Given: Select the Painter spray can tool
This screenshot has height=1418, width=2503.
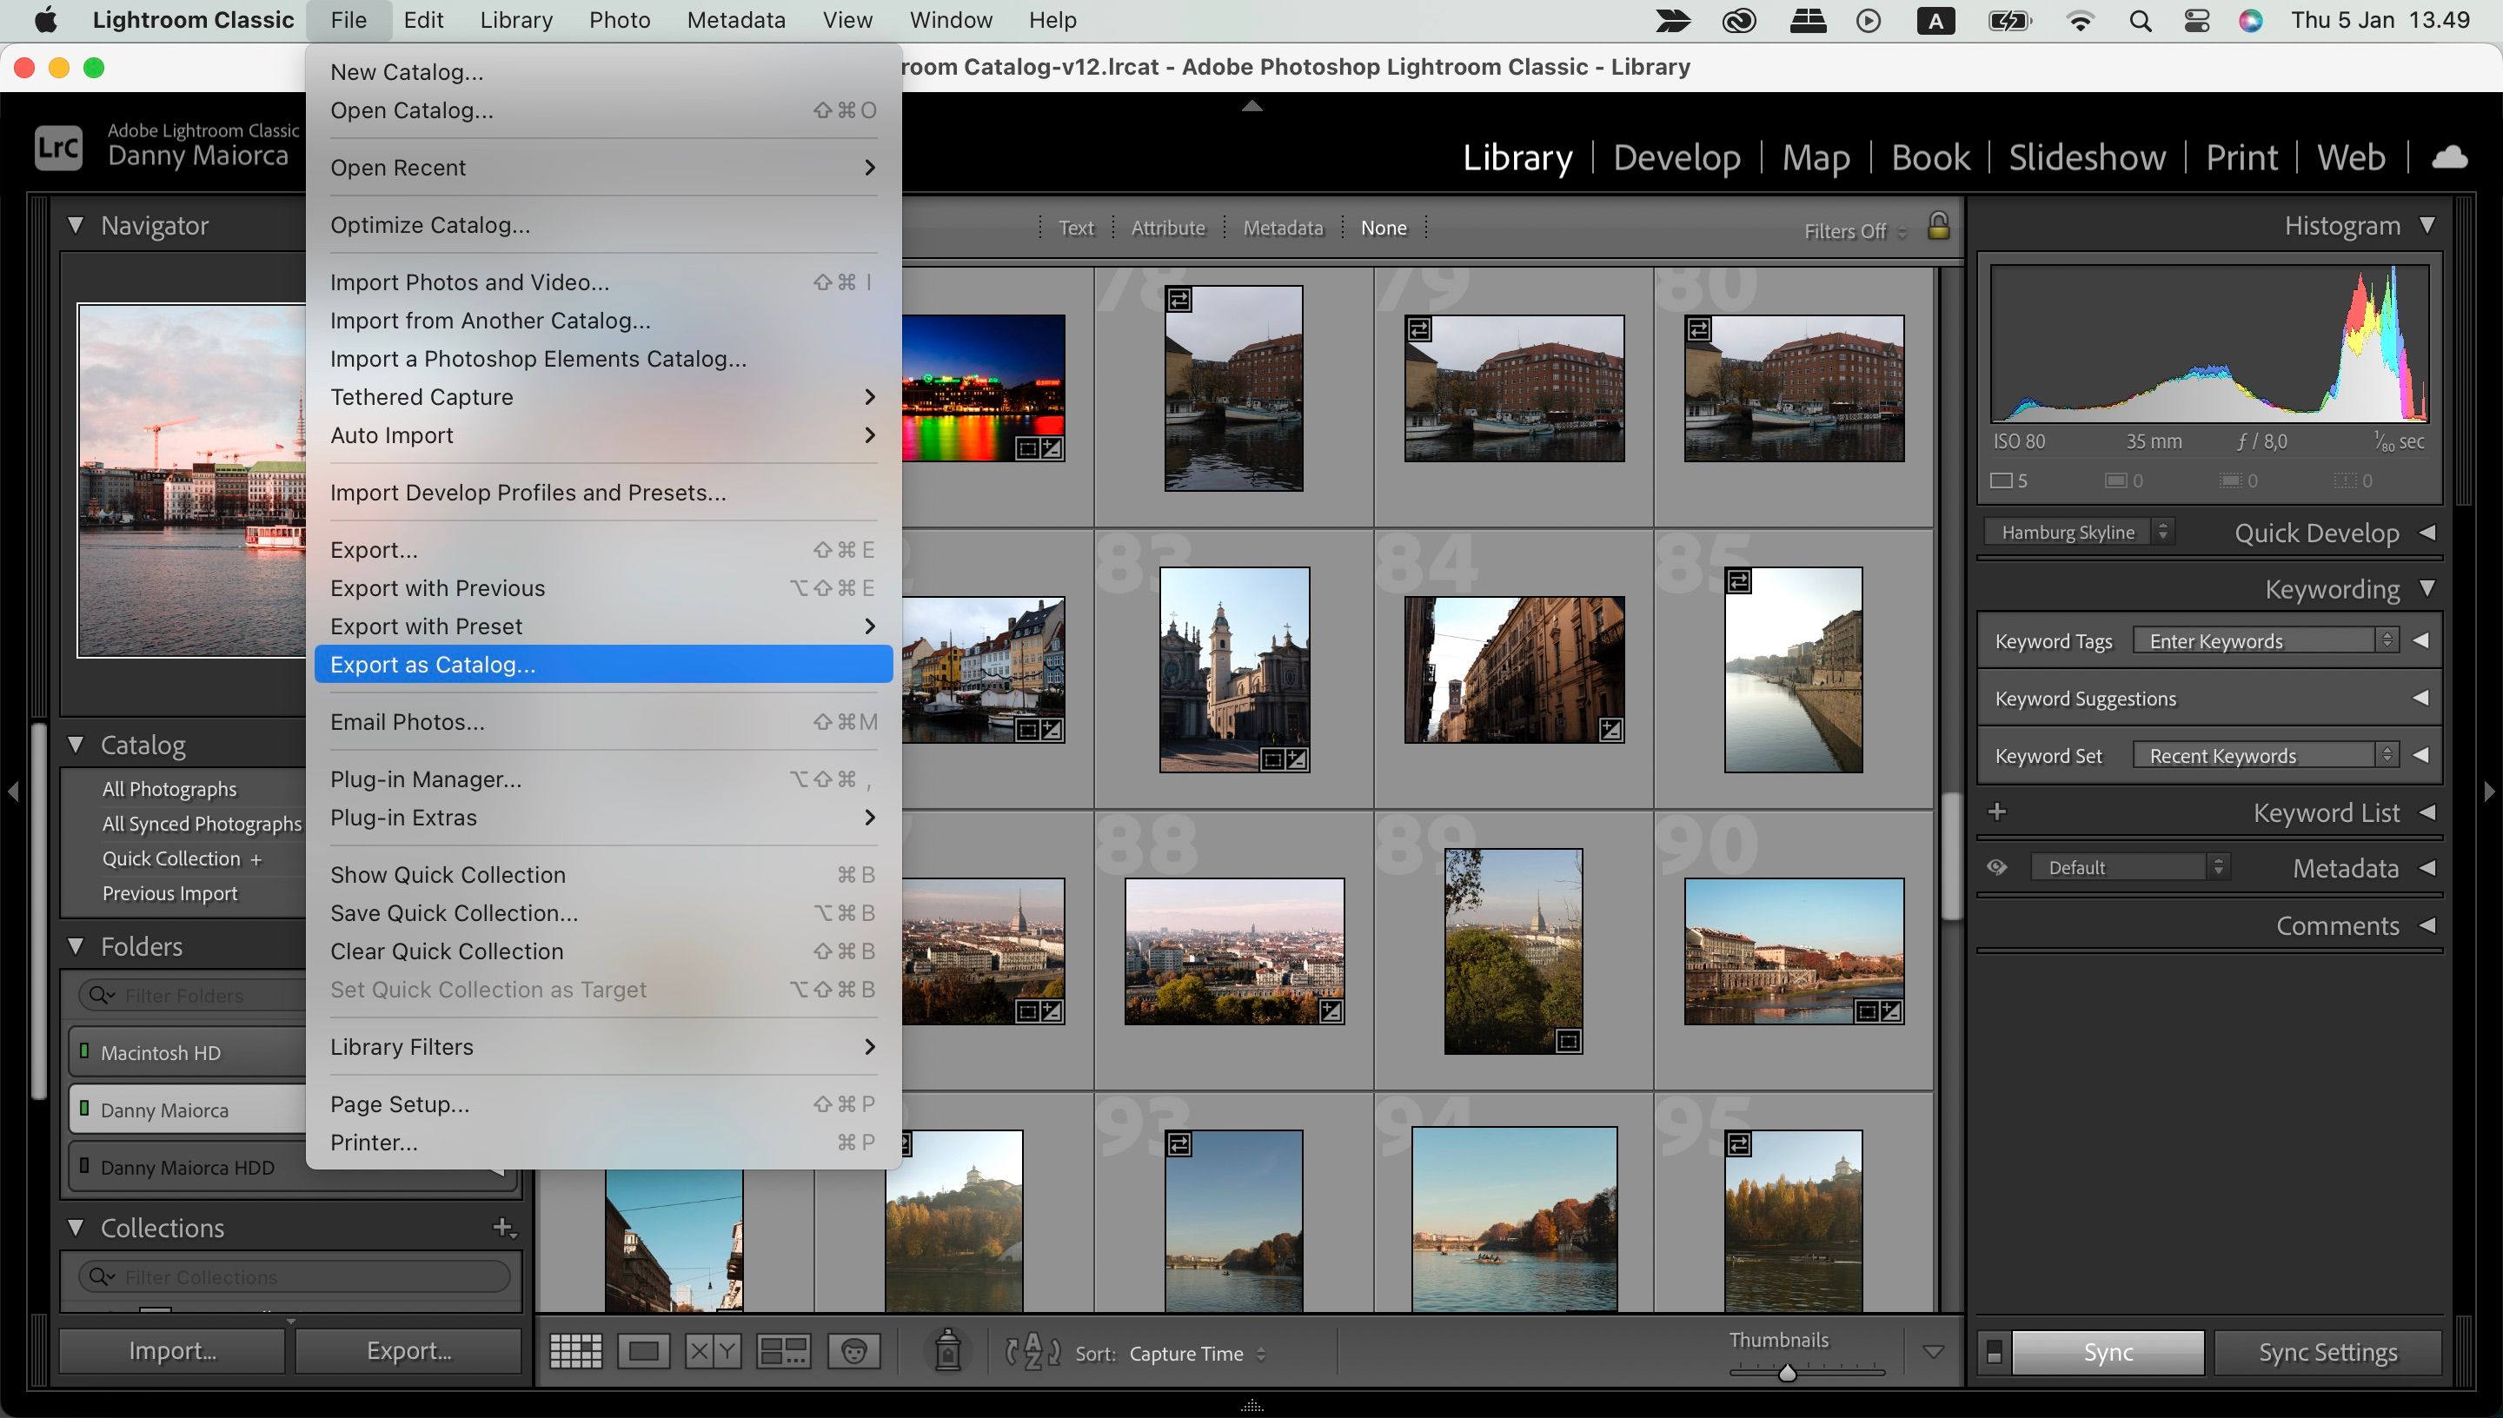Looking at the screenshot, I should pyautogui.click(x=947, y=1351).
